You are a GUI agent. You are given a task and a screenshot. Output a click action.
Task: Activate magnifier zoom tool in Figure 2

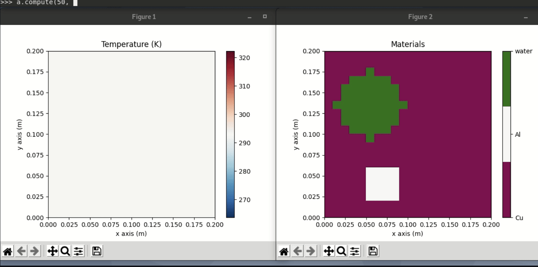342,251
